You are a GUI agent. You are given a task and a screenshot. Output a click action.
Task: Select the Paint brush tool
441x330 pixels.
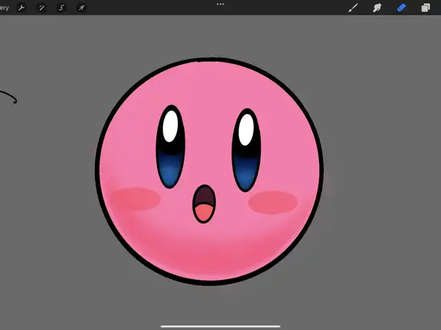[x=353, y=8]
